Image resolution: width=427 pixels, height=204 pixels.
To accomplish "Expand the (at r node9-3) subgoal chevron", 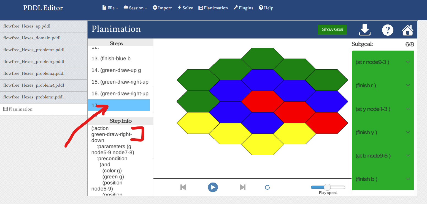I will (408, 62).
